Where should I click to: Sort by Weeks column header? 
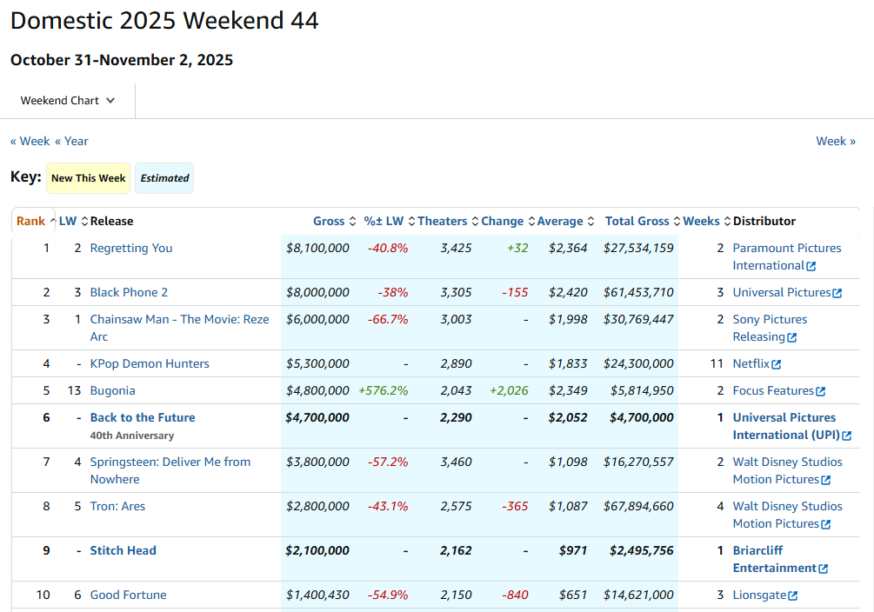pos(701,221)
